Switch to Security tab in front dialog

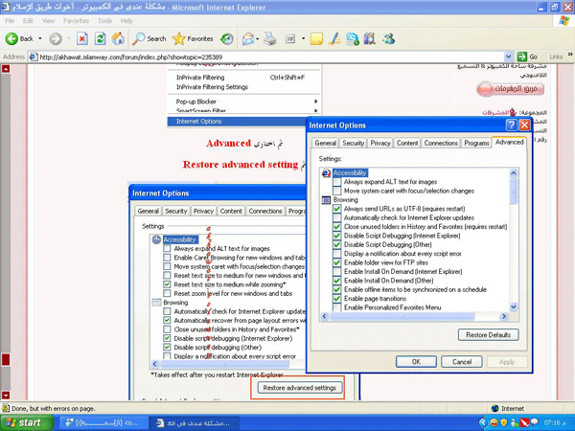(353, 143)
